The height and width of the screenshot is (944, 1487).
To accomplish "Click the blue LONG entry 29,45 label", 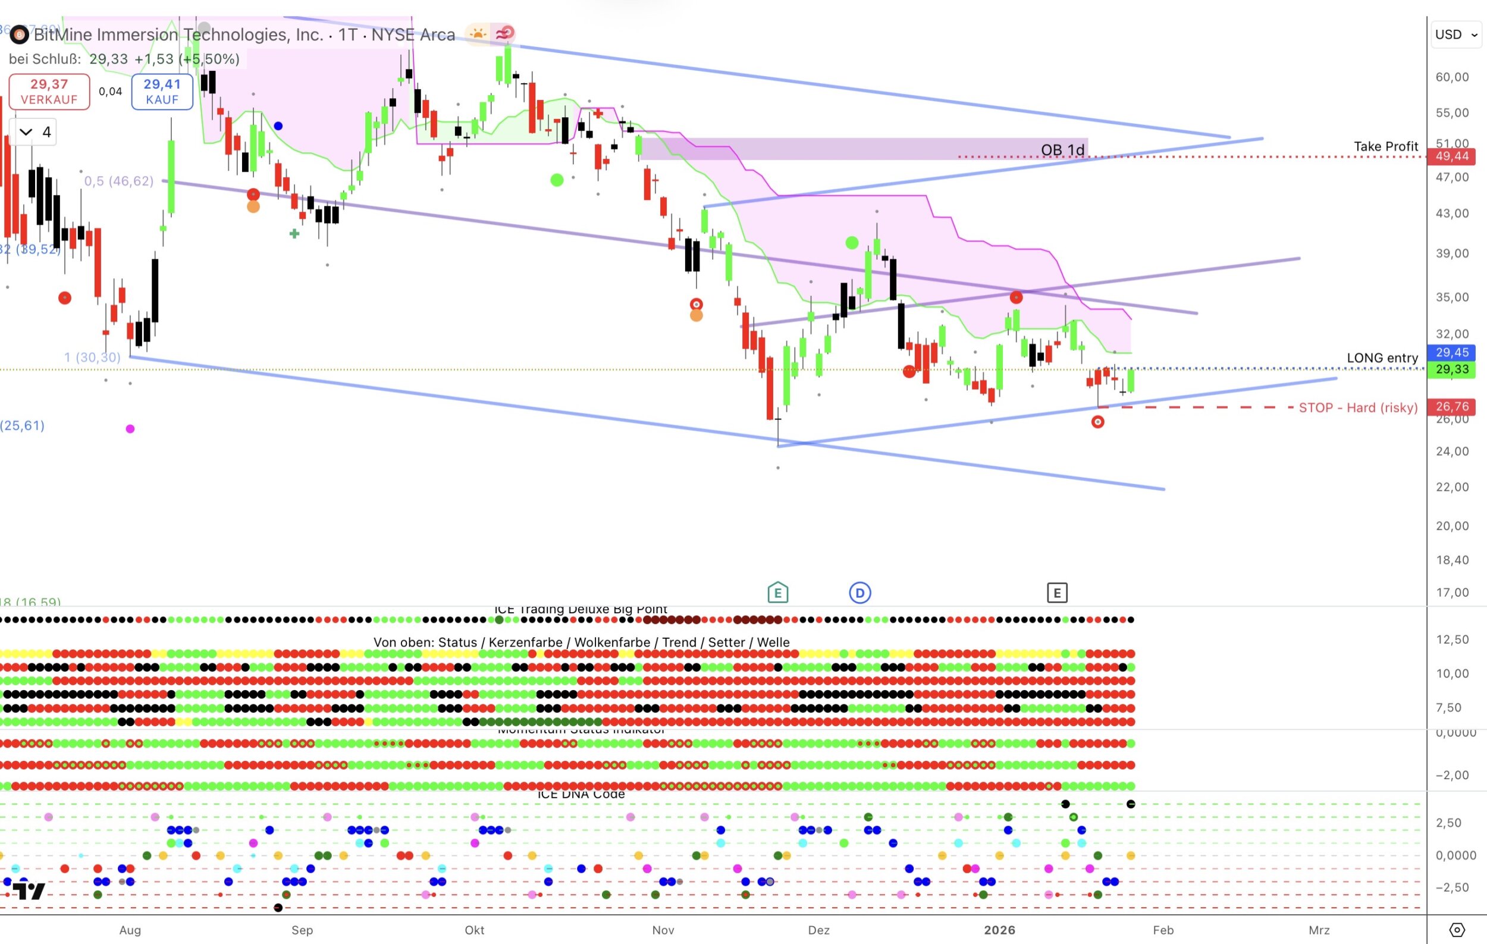I will click(1451, 353).
